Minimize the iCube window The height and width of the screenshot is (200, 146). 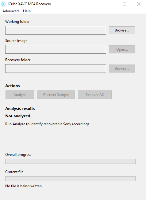pos(111,4)
